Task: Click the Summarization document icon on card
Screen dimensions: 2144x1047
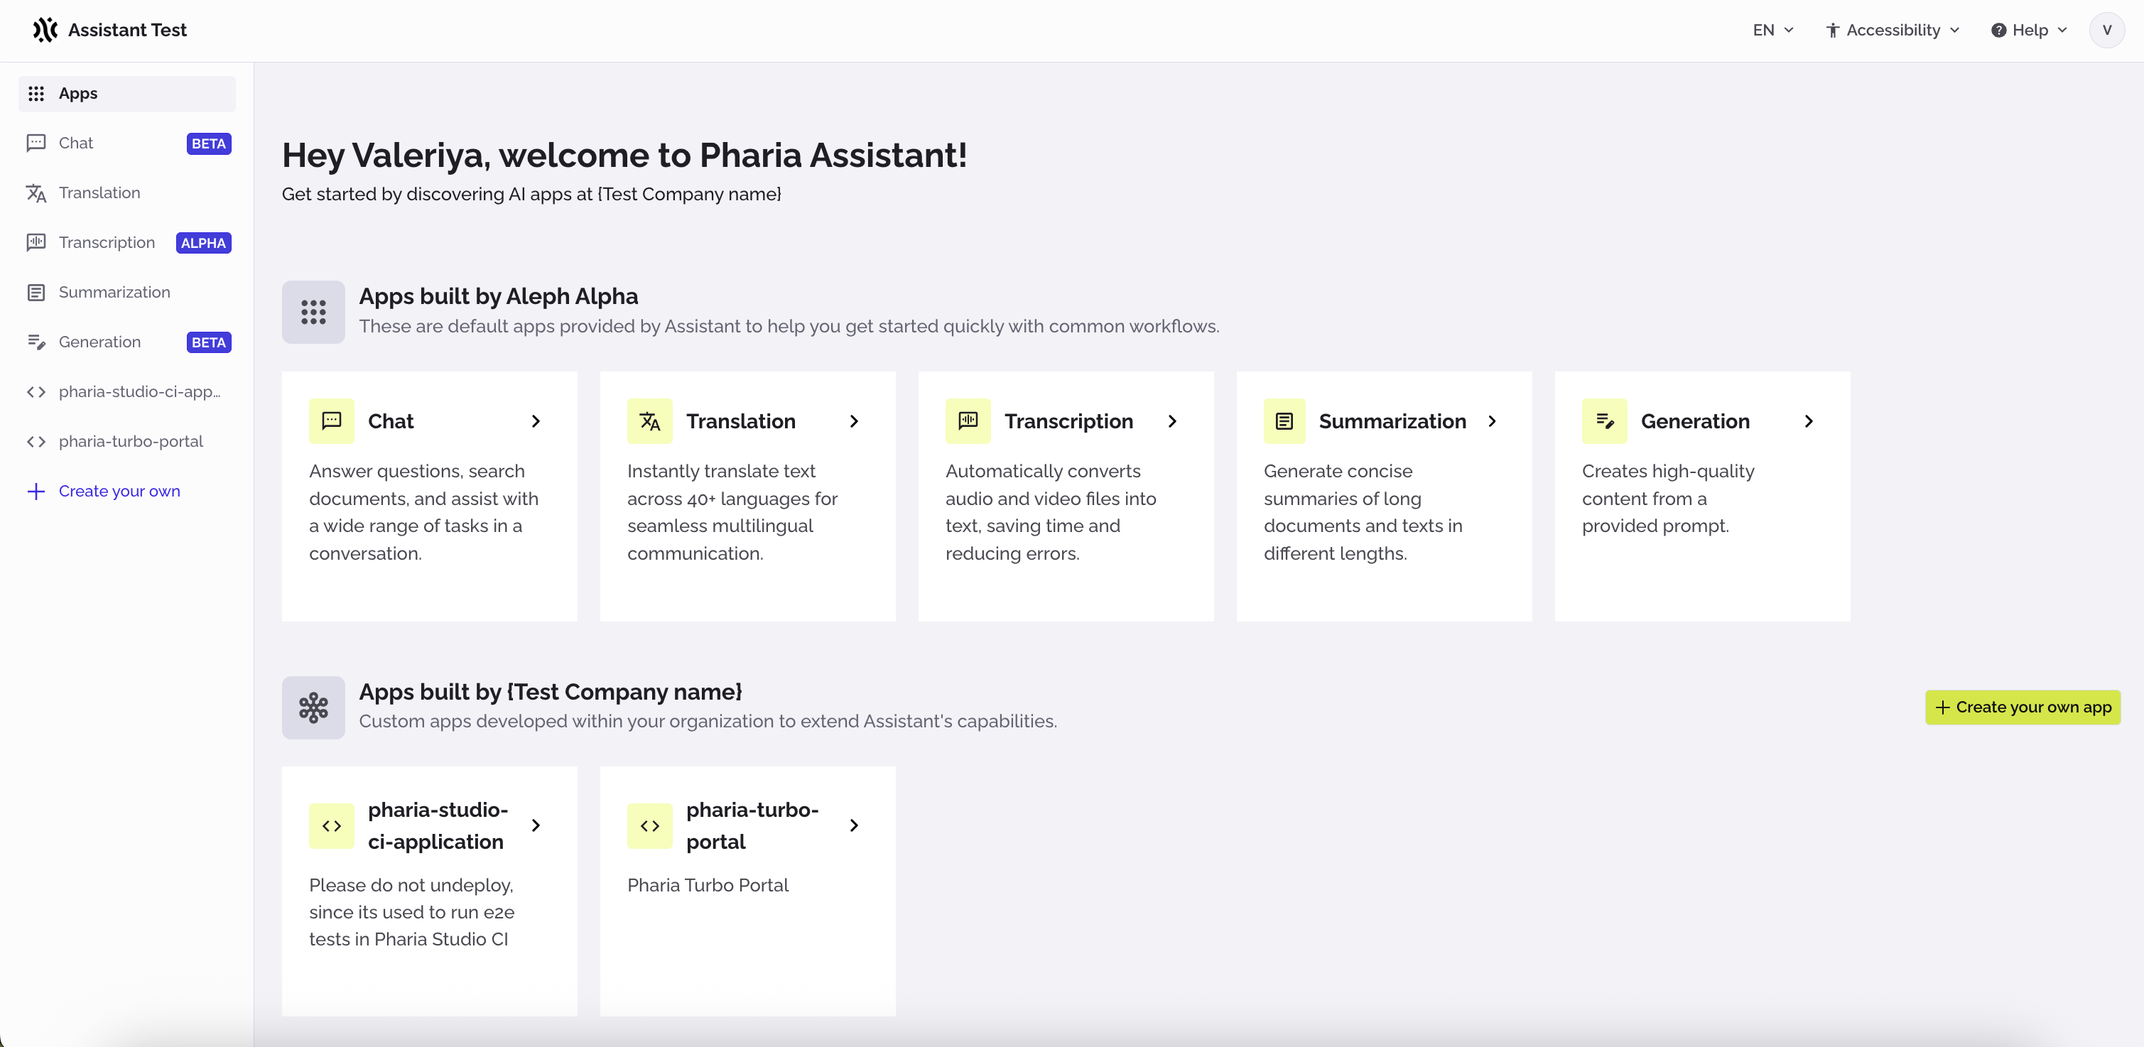Action: pyautogui.click(x=1286, y=421)
